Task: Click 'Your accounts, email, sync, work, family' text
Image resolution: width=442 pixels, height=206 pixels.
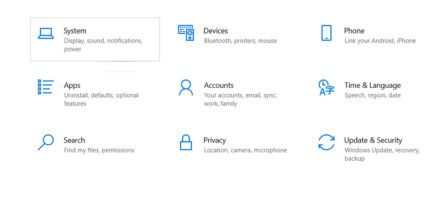Action: coord(240,99)
